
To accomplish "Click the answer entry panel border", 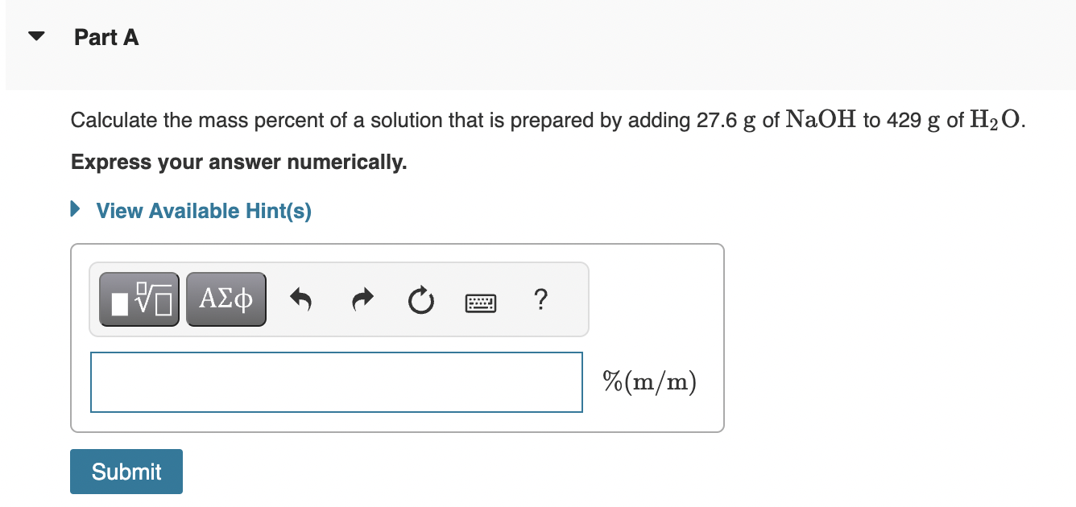I will tap(398, 246).
